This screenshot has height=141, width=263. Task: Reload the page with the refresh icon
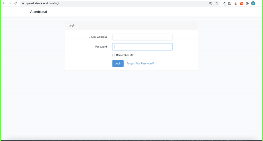point(16,3)
